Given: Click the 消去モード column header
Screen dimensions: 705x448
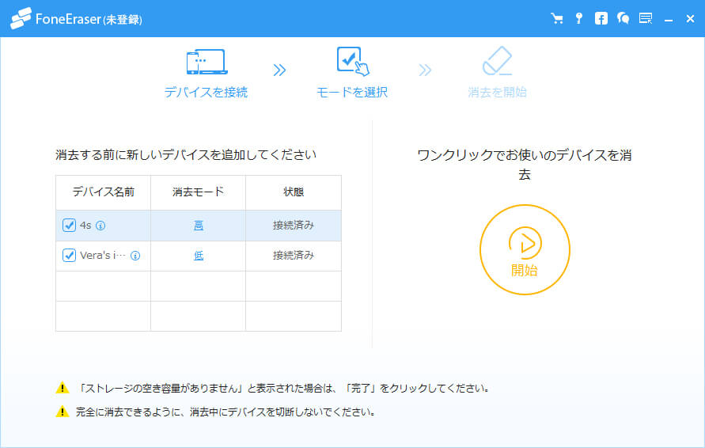Looking at the screenshot, I should pos(199,192).
